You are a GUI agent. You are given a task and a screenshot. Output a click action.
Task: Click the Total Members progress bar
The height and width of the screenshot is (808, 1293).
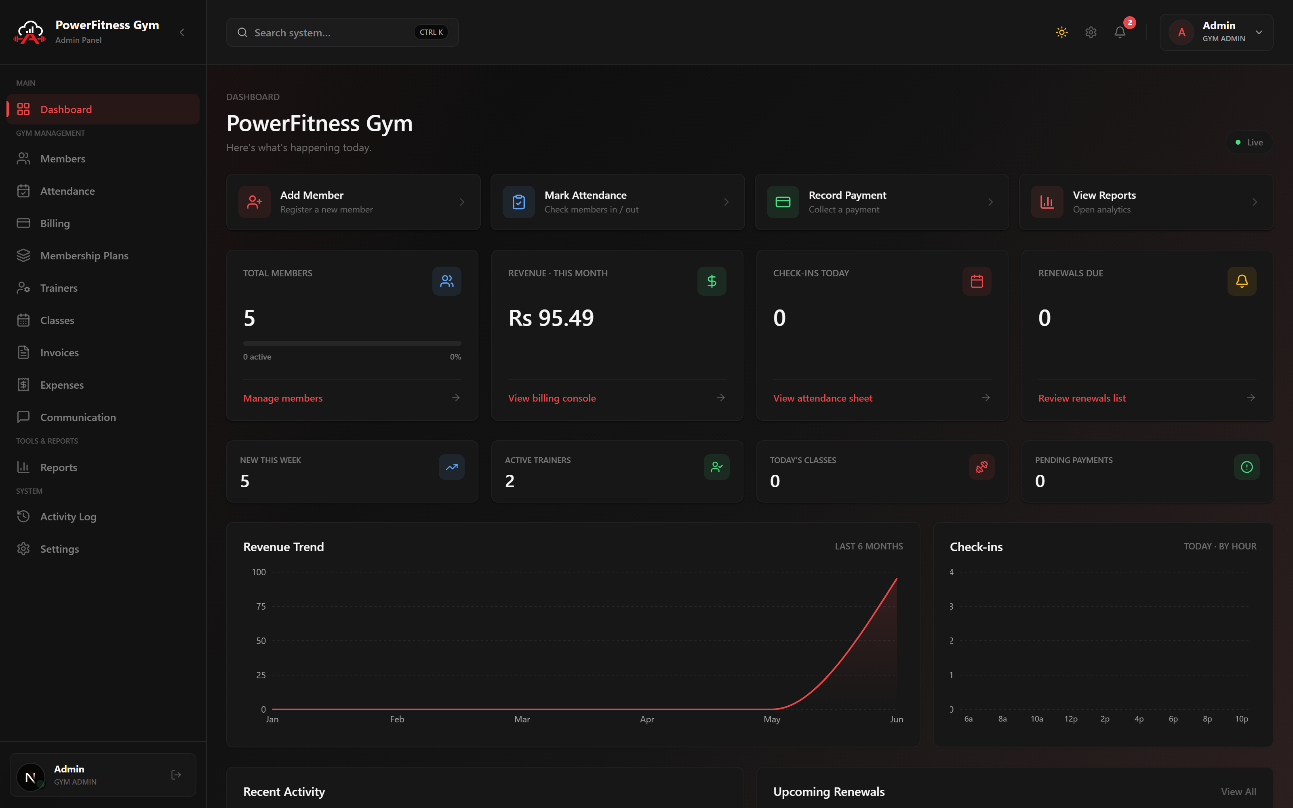[x=352, y=343]
